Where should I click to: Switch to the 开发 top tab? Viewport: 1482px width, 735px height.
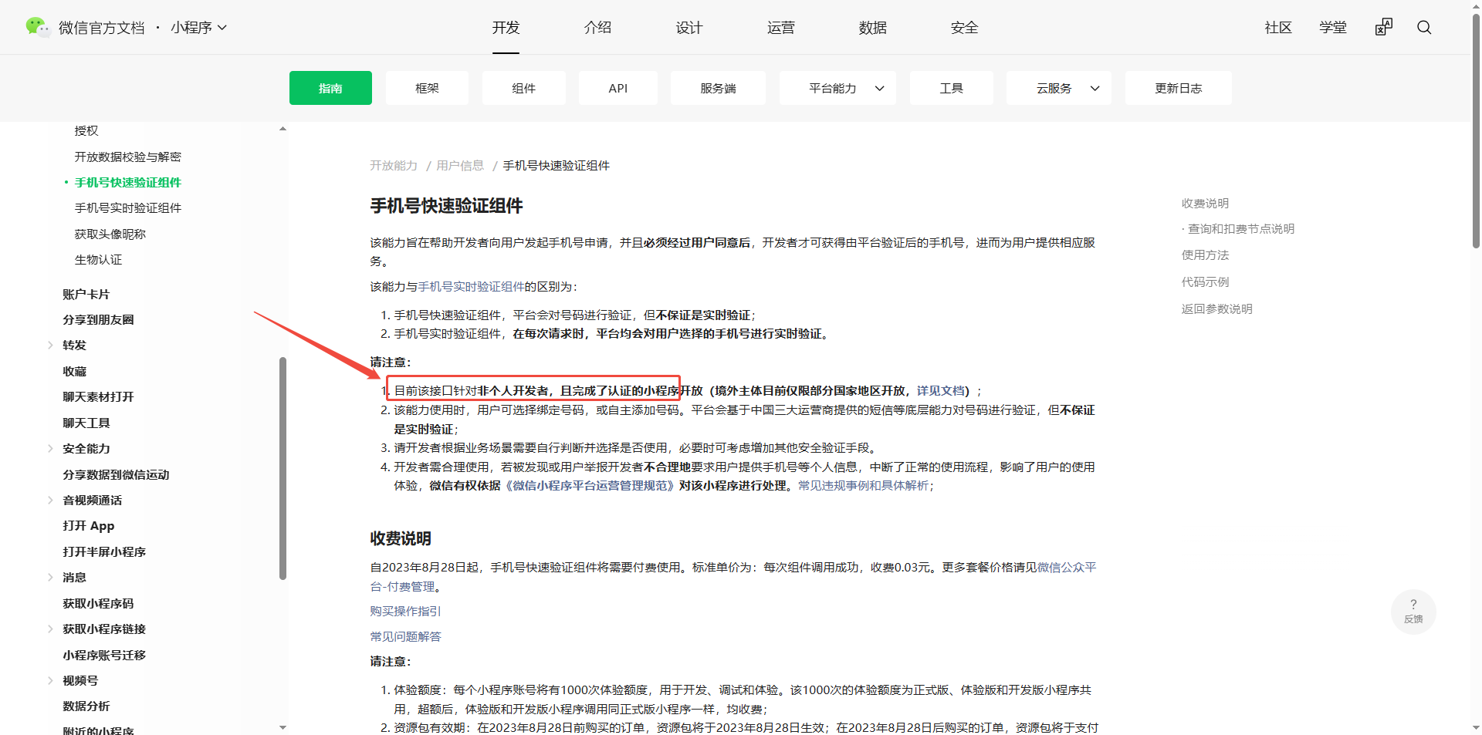[506, 27]
